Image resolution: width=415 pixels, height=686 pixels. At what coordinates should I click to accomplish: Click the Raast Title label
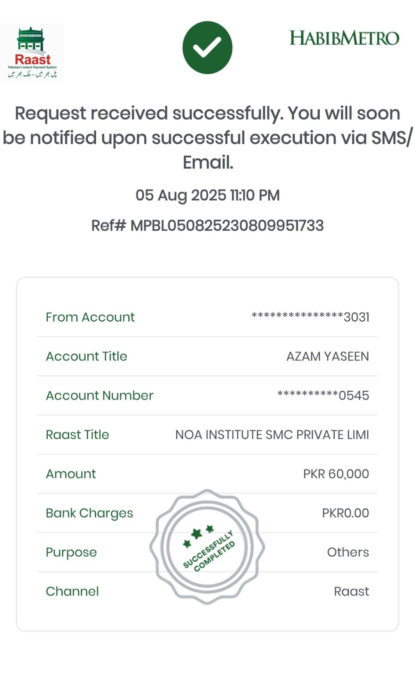coord(78,435)
